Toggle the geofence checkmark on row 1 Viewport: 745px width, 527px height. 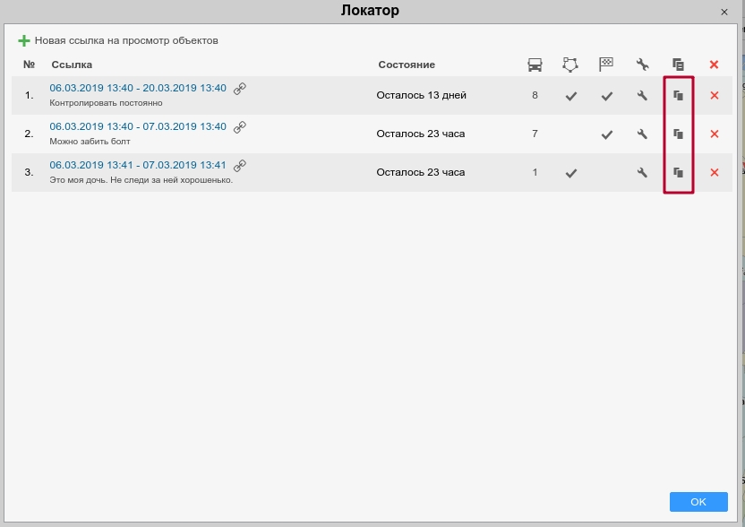[x=570, y=95]
